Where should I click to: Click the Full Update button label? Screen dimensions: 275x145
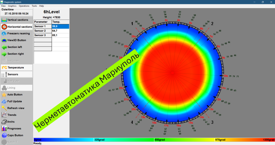click(15, 101)
